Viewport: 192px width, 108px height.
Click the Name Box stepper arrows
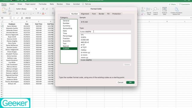pyautogui.click(x=10, y=18)
